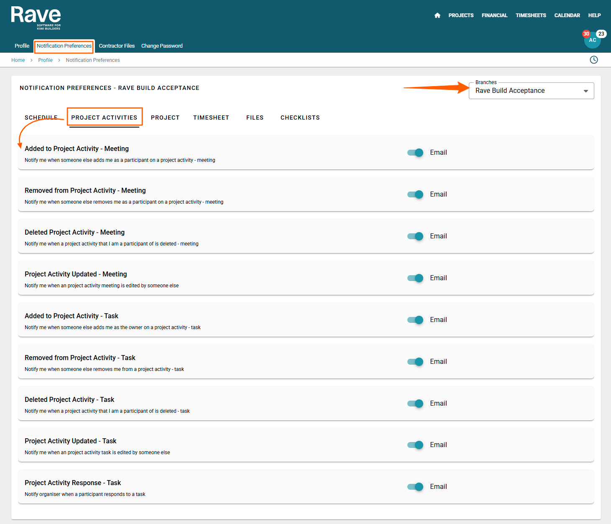Switch to the Project Activities tab

click(x=104, y=118)
